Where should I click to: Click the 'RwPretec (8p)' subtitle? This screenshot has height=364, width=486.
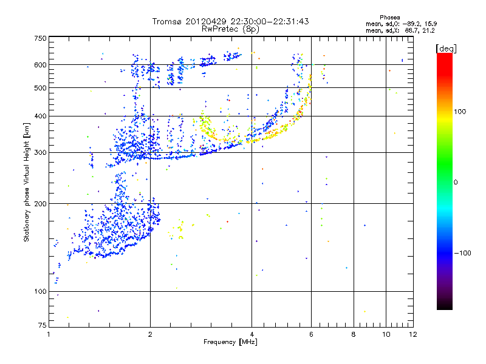coord(231,29)
